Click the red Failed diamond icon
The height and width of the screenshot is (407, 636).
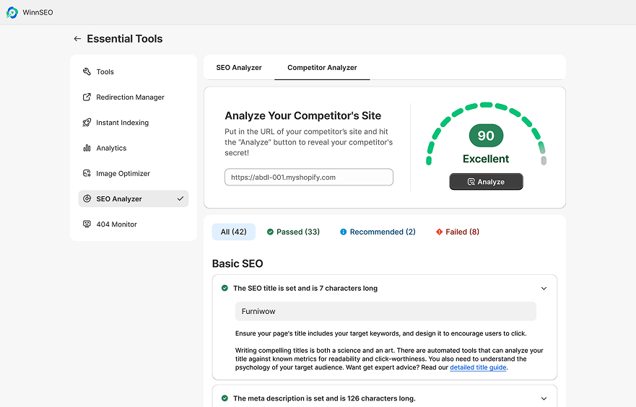point(439,232)
